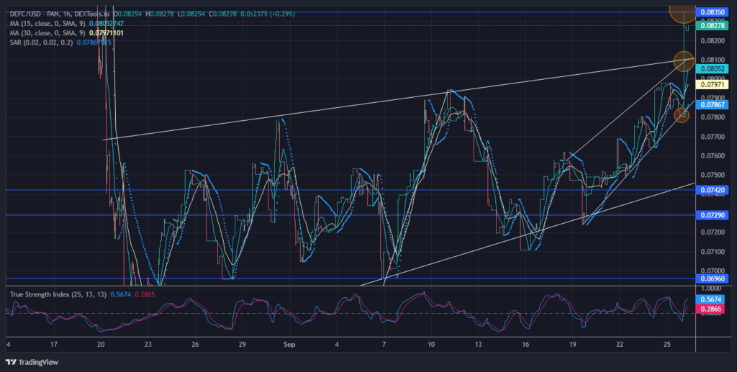Viewport: 737px width, 372px height.
Task: Click the Sep label on the time axis
Action: point(289,344)
